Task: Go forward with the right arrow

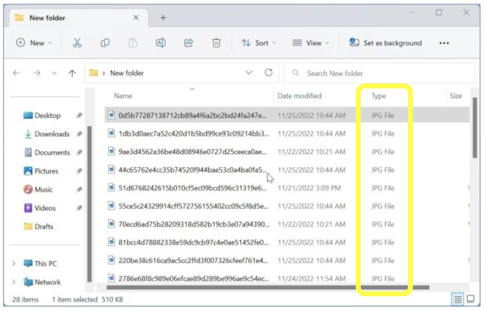Action: 37,73
